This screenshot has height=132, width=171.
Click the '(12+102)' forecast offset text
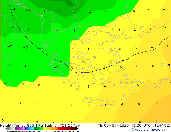pos(162,126)
